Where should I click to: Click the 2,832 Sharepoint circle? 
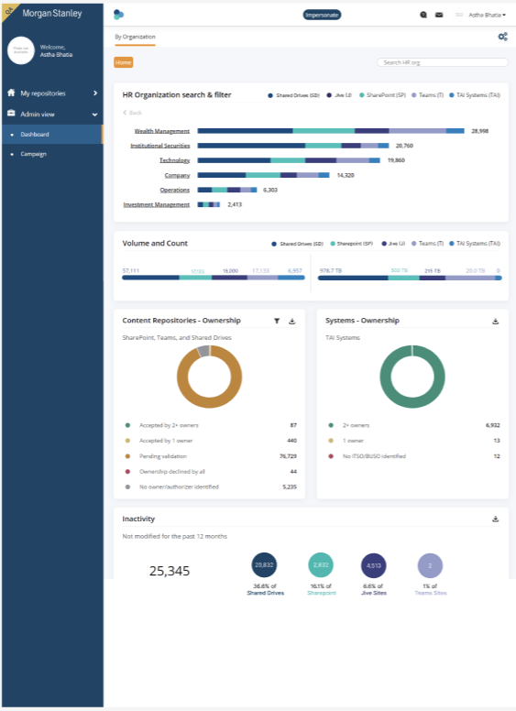pos(321,565)
